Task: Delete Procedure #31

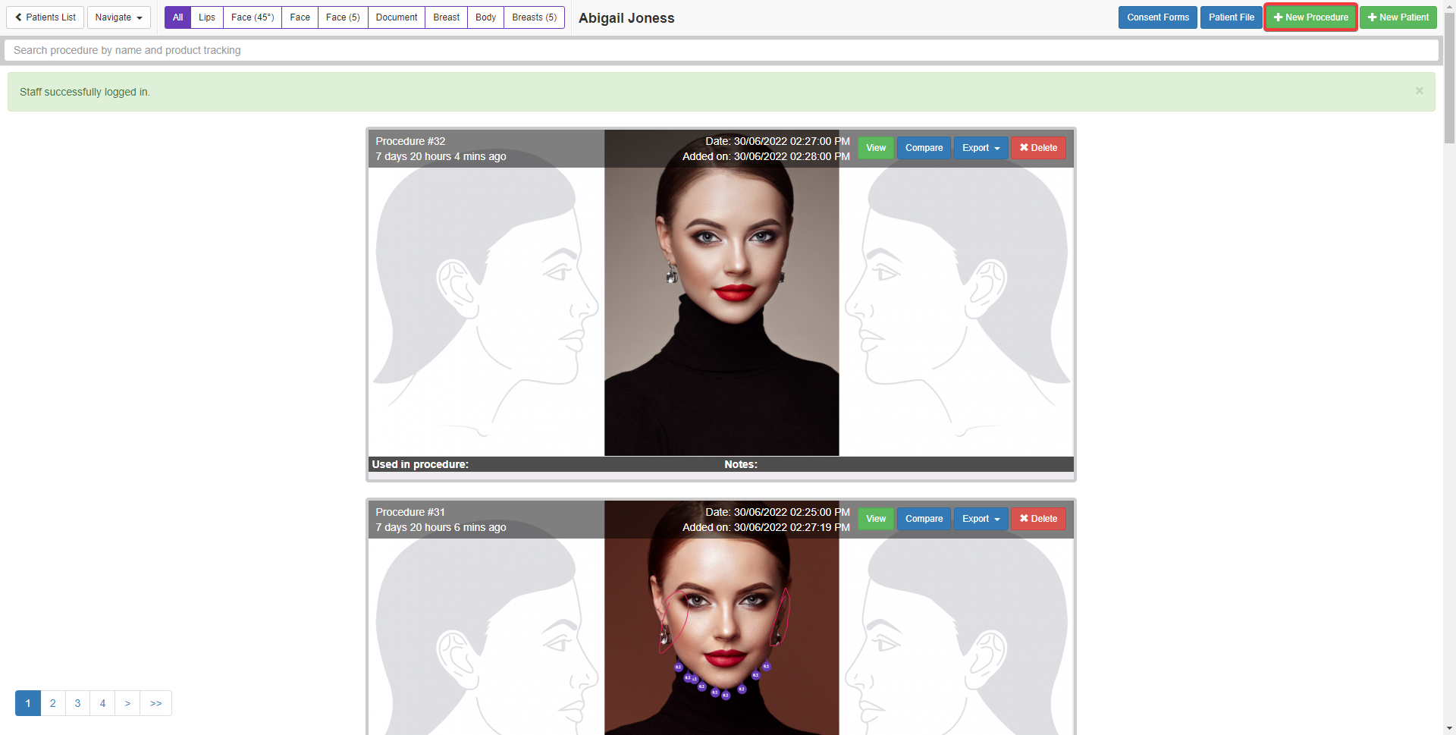Action: click(1038, 519)
